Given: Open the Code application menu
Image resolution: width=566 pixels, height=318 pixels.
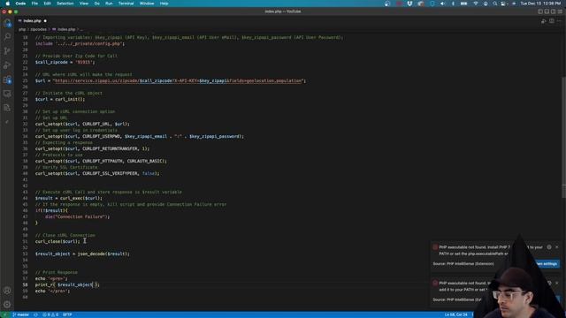Looking at the screenshot, I should click(x=20, y=4).
